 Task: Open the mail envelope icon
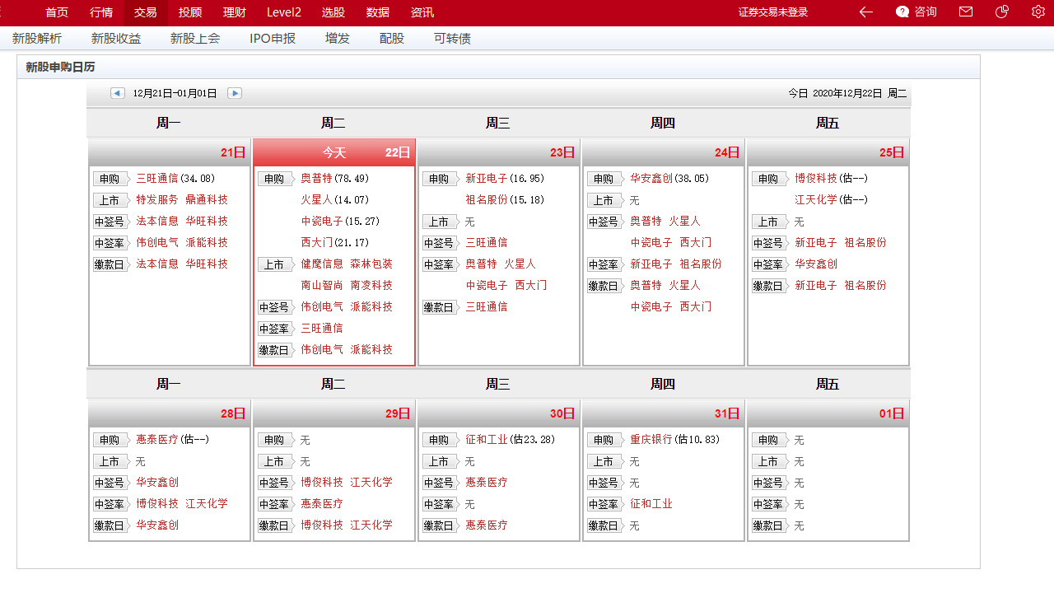[965, 12]
